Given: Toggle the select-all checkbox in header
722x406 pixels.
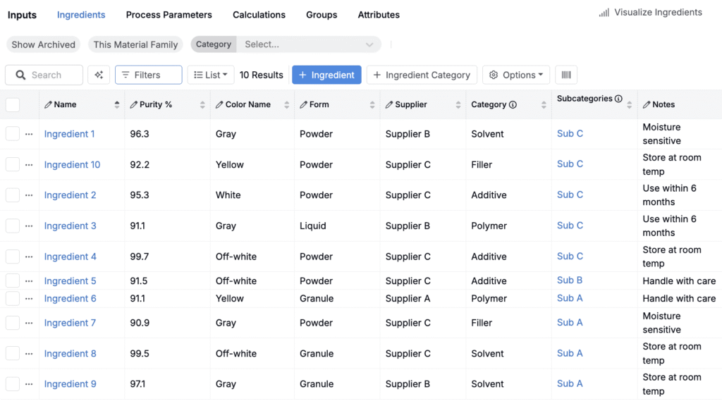Looking at the screenshot, I should (x=13, y=104).
